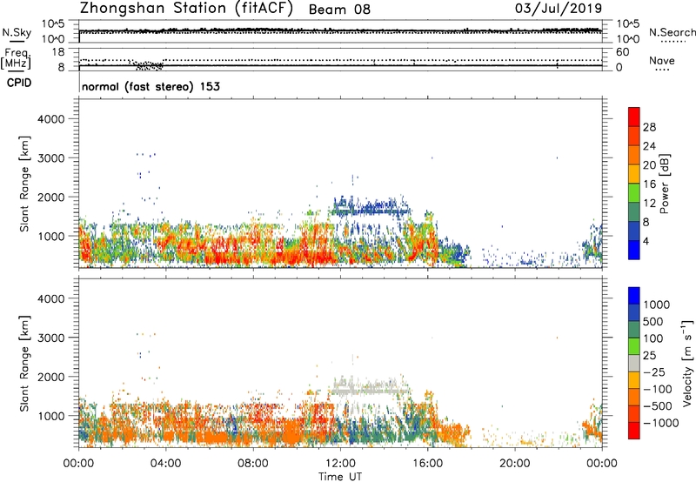Click the grey segment of velocity colorbar
This screenshot has width=696, height=482.
(634, 364)
